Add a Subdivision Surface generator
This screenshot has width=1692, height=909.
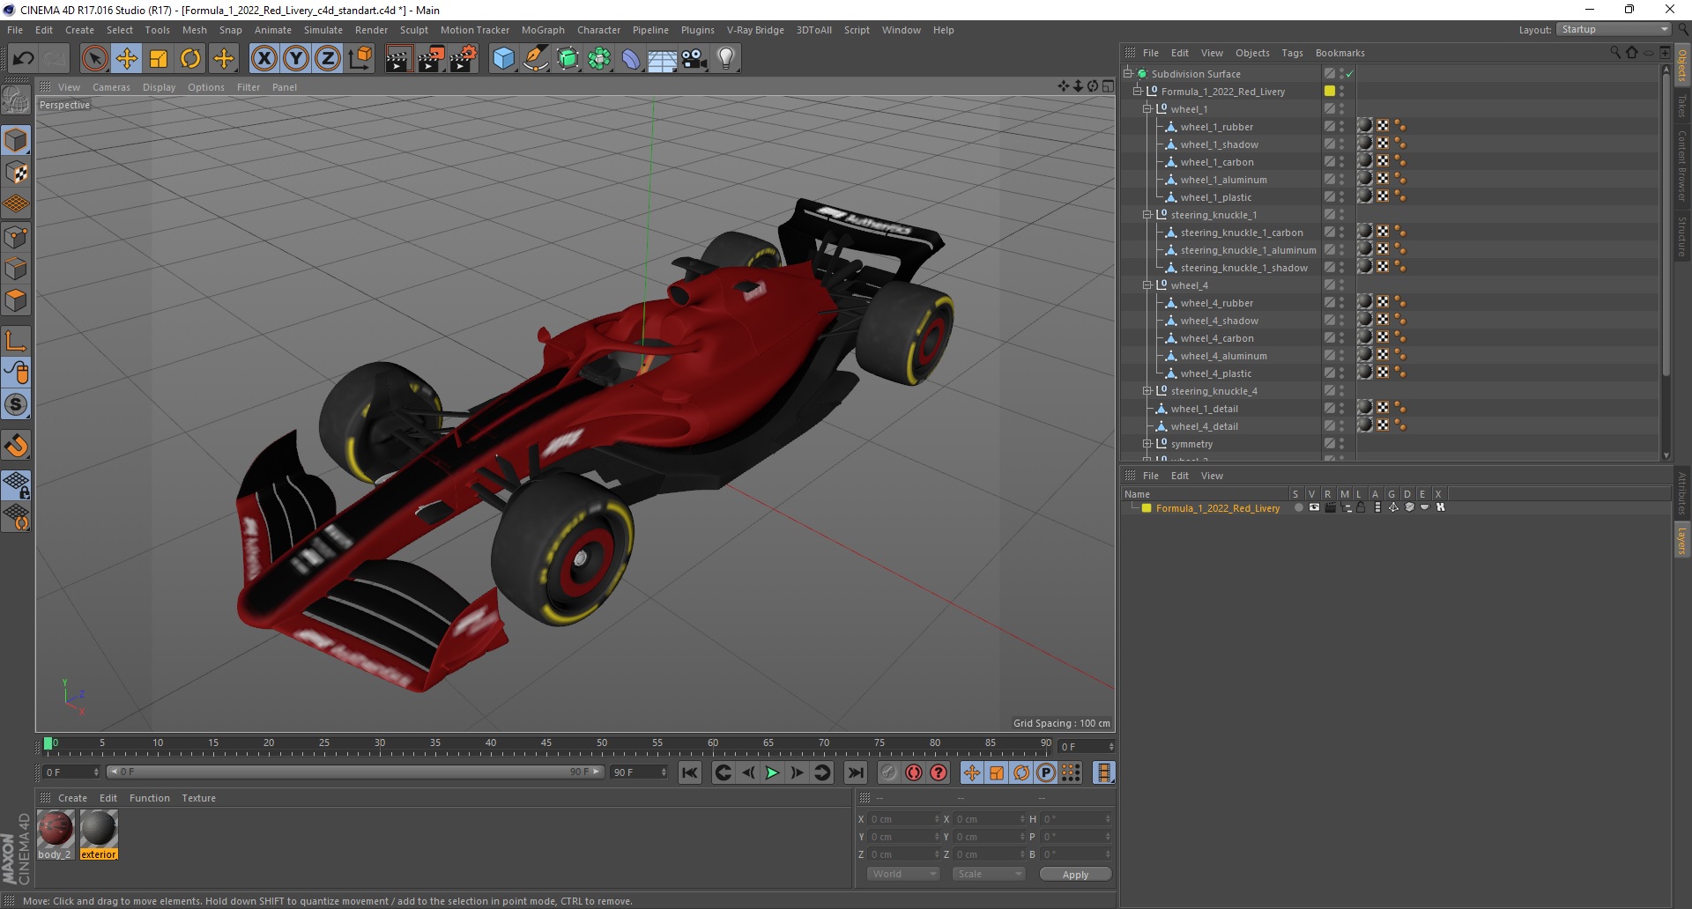tap(568, 59)
